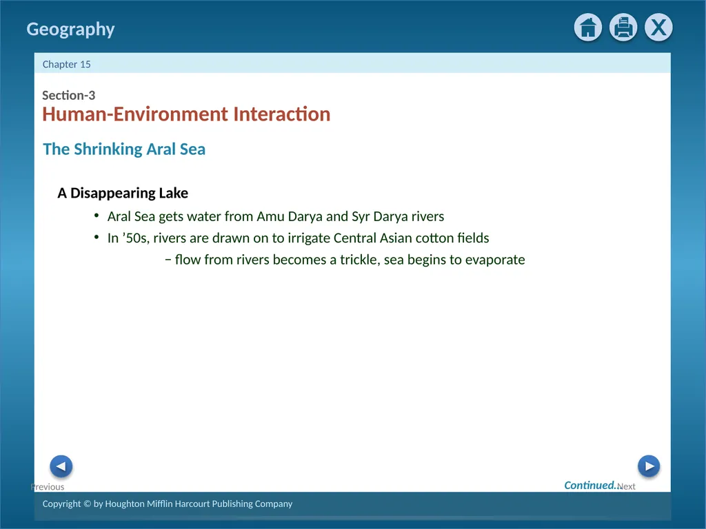Print this slide with the printer icon
This screenshot has width=706, height=529.
coord(623,28)
